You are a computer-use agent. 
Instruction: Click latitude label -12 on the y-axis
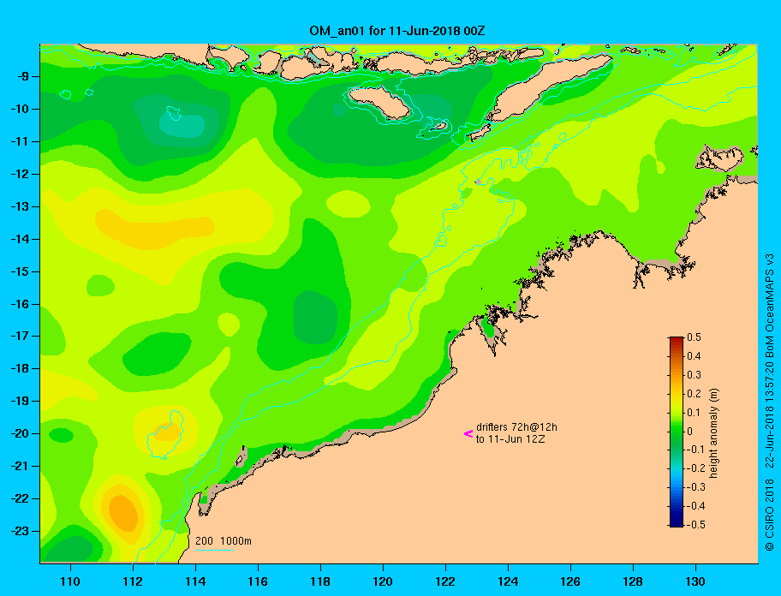pyautogui.click(x=19, y=174)
